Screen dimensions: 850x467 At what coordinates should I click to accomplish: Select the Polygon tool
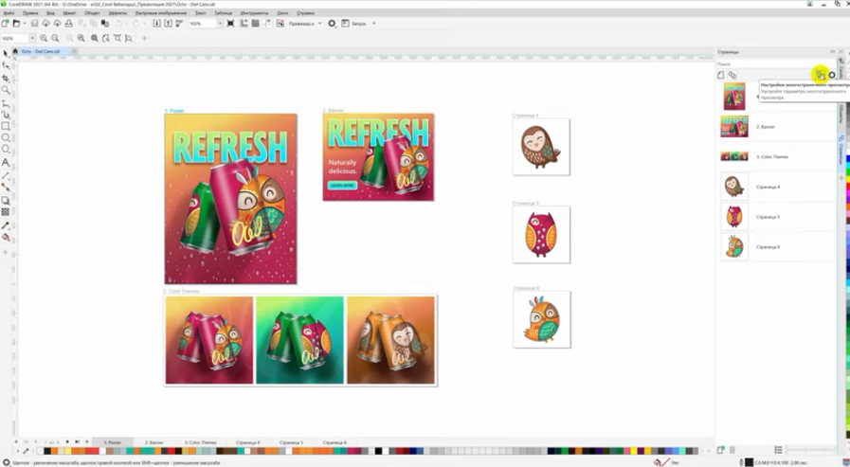[6, 150]
